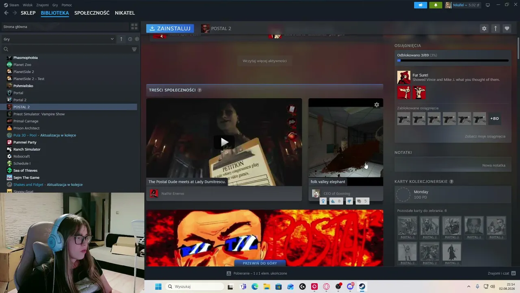Filter ready-to-play games with the play icon
Viewport: 520px width, 293px height.
[137, 39]
